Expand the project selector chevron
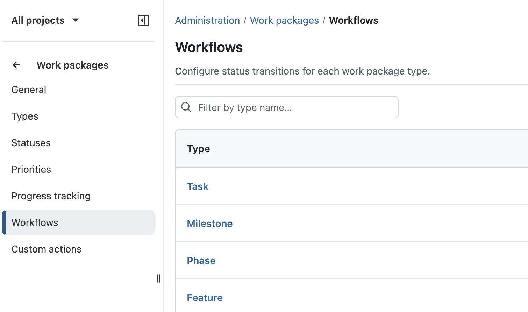Viewport: 528px width, 312px height. point(76,21)
